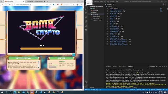Open the MetaMask fox extension icon
This screenshot has width=168, height=94.
[x=61, y=5]
